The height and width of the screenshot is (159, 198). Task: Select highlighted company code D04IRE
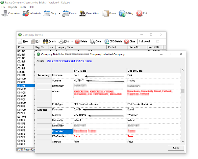tap(26, 86)
